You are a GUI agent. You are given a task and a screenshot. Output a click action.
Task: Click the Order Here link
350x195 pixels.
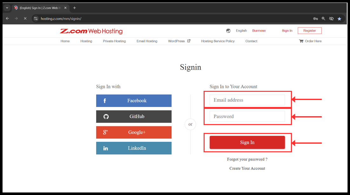(313, 41)
